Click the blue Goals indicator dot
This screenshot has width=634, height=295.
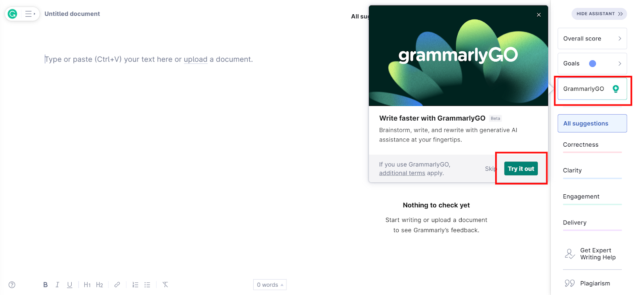tap(592, 63)
